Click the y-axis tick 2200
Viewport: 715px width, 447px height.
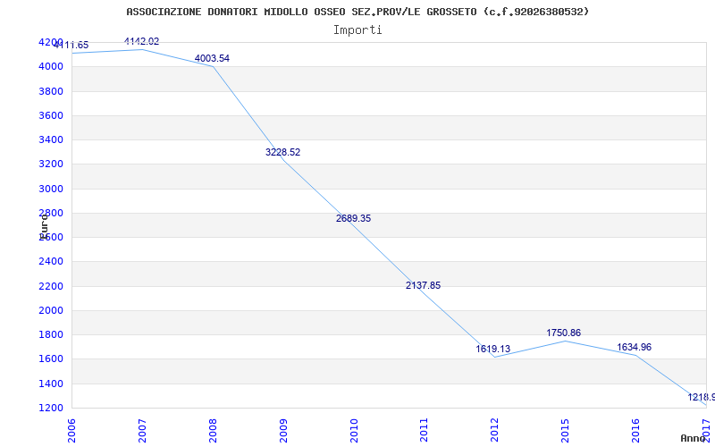[51, 286]
